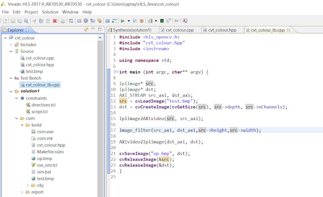The height and width of the screenshot is (197, 323).
Task: Click the glasses toolbar icon
Action: 177,21
